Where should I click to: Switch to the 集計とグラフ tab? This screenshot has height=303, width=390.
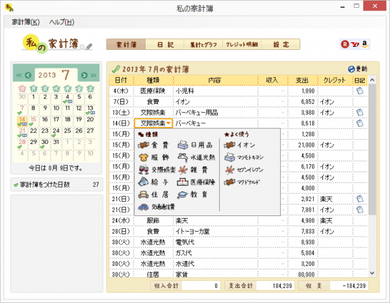[203, 45]
